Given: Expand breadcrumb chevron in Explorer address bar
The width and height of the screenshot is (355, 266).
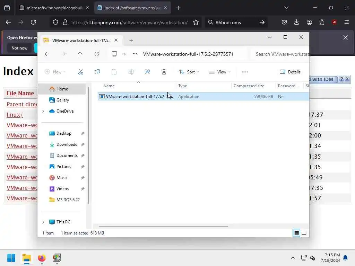Looking at the screenshot, I should [x=125, y=54].
